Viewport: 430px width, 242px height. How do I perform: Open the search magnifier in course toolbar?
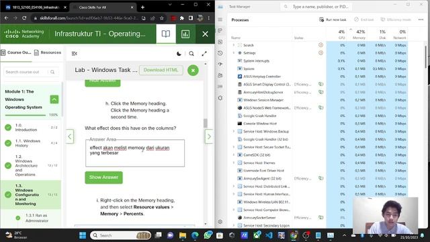(x=191, y=54)
